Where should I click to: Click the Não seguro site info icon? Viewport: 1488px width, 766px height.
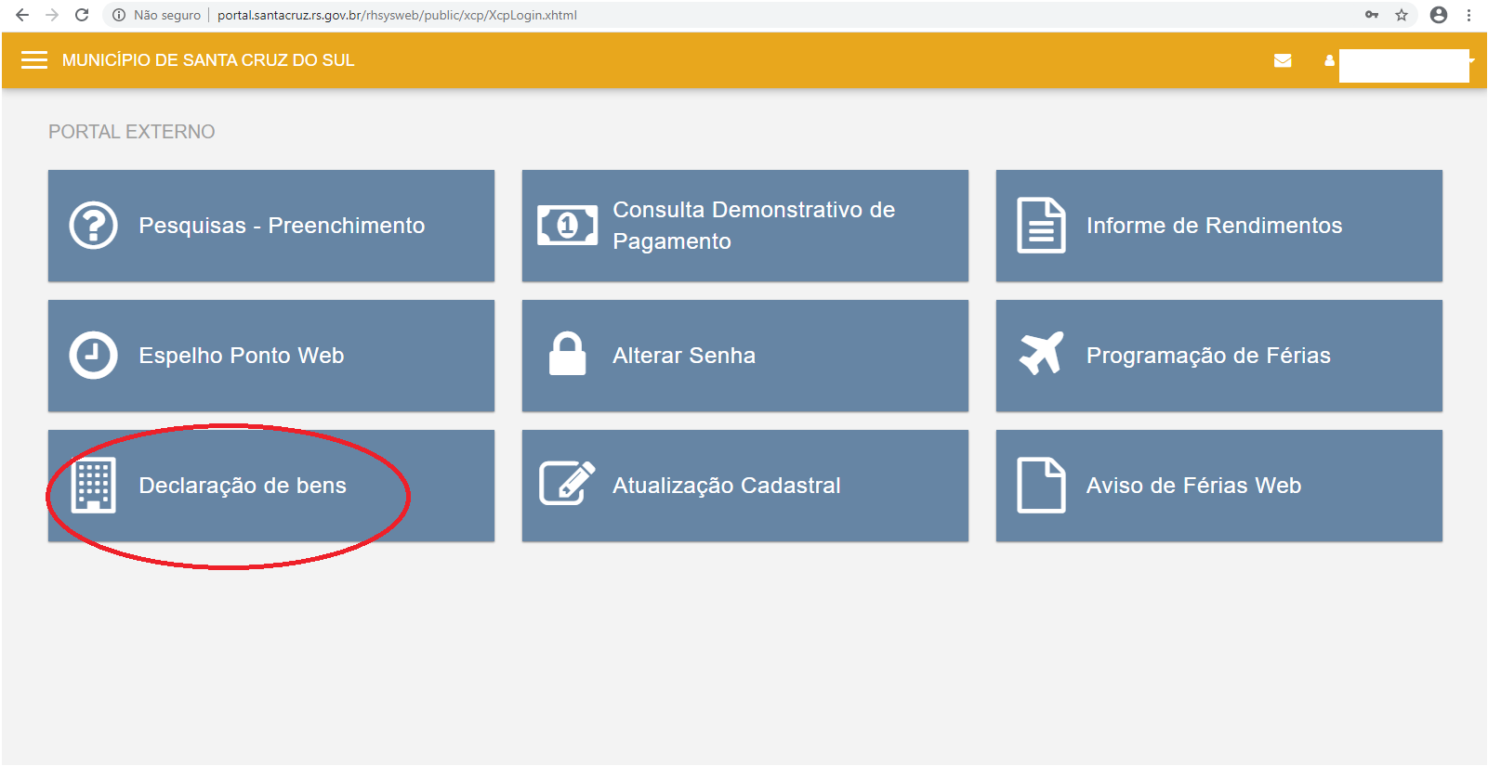coord(119,15)
